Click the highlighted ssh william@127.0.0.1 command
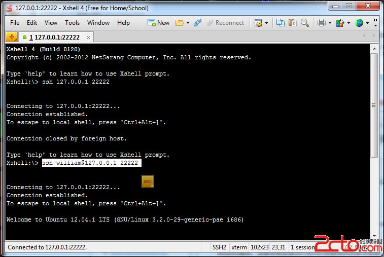The image size is (384, 257). 92,163
